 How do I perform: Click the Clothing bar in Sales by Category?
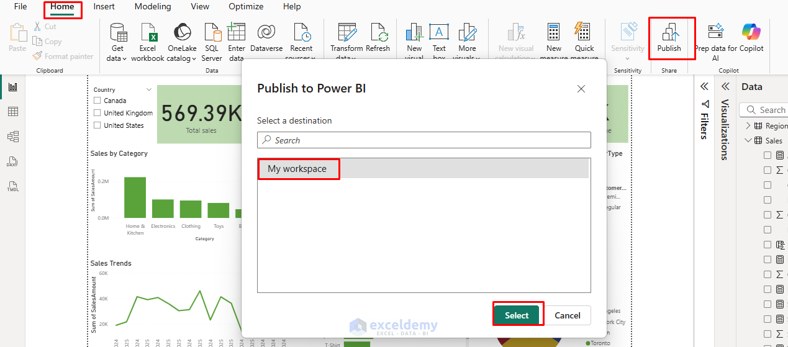[191, 209]
